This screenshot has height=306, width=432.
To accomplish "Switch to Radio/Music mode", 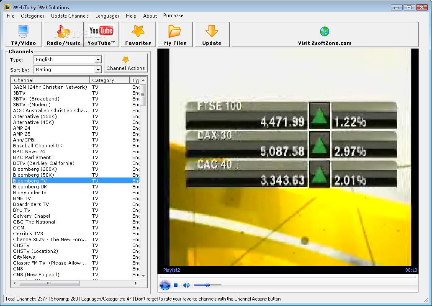I will (63, 34).
